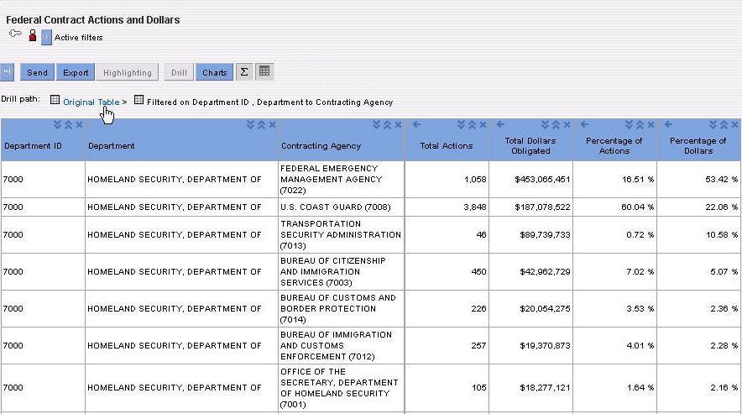Sort Contracting Agency column ascending
The width and height of the screenshot is (742, 414).
tap(387, 124)
